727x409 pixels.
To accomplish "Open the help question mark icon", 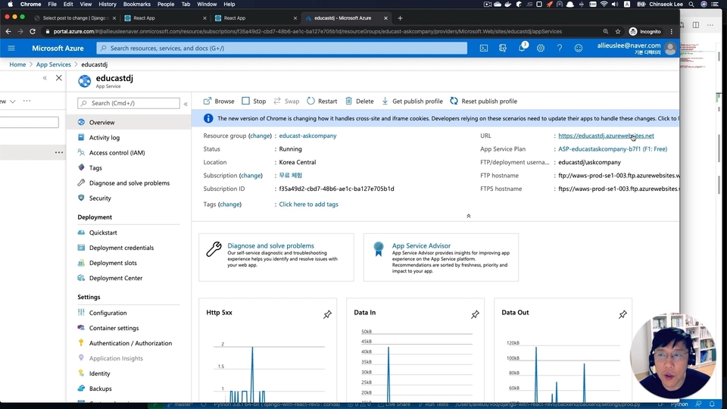I will (x=560, y=48).
